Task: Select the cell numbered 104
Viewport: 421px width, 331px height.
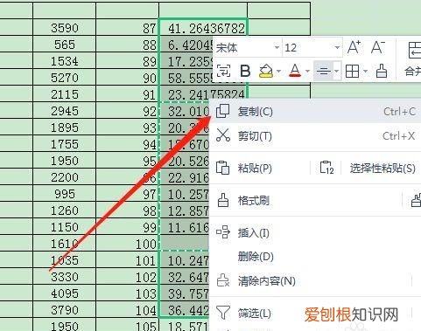Action: pos(127,310)
